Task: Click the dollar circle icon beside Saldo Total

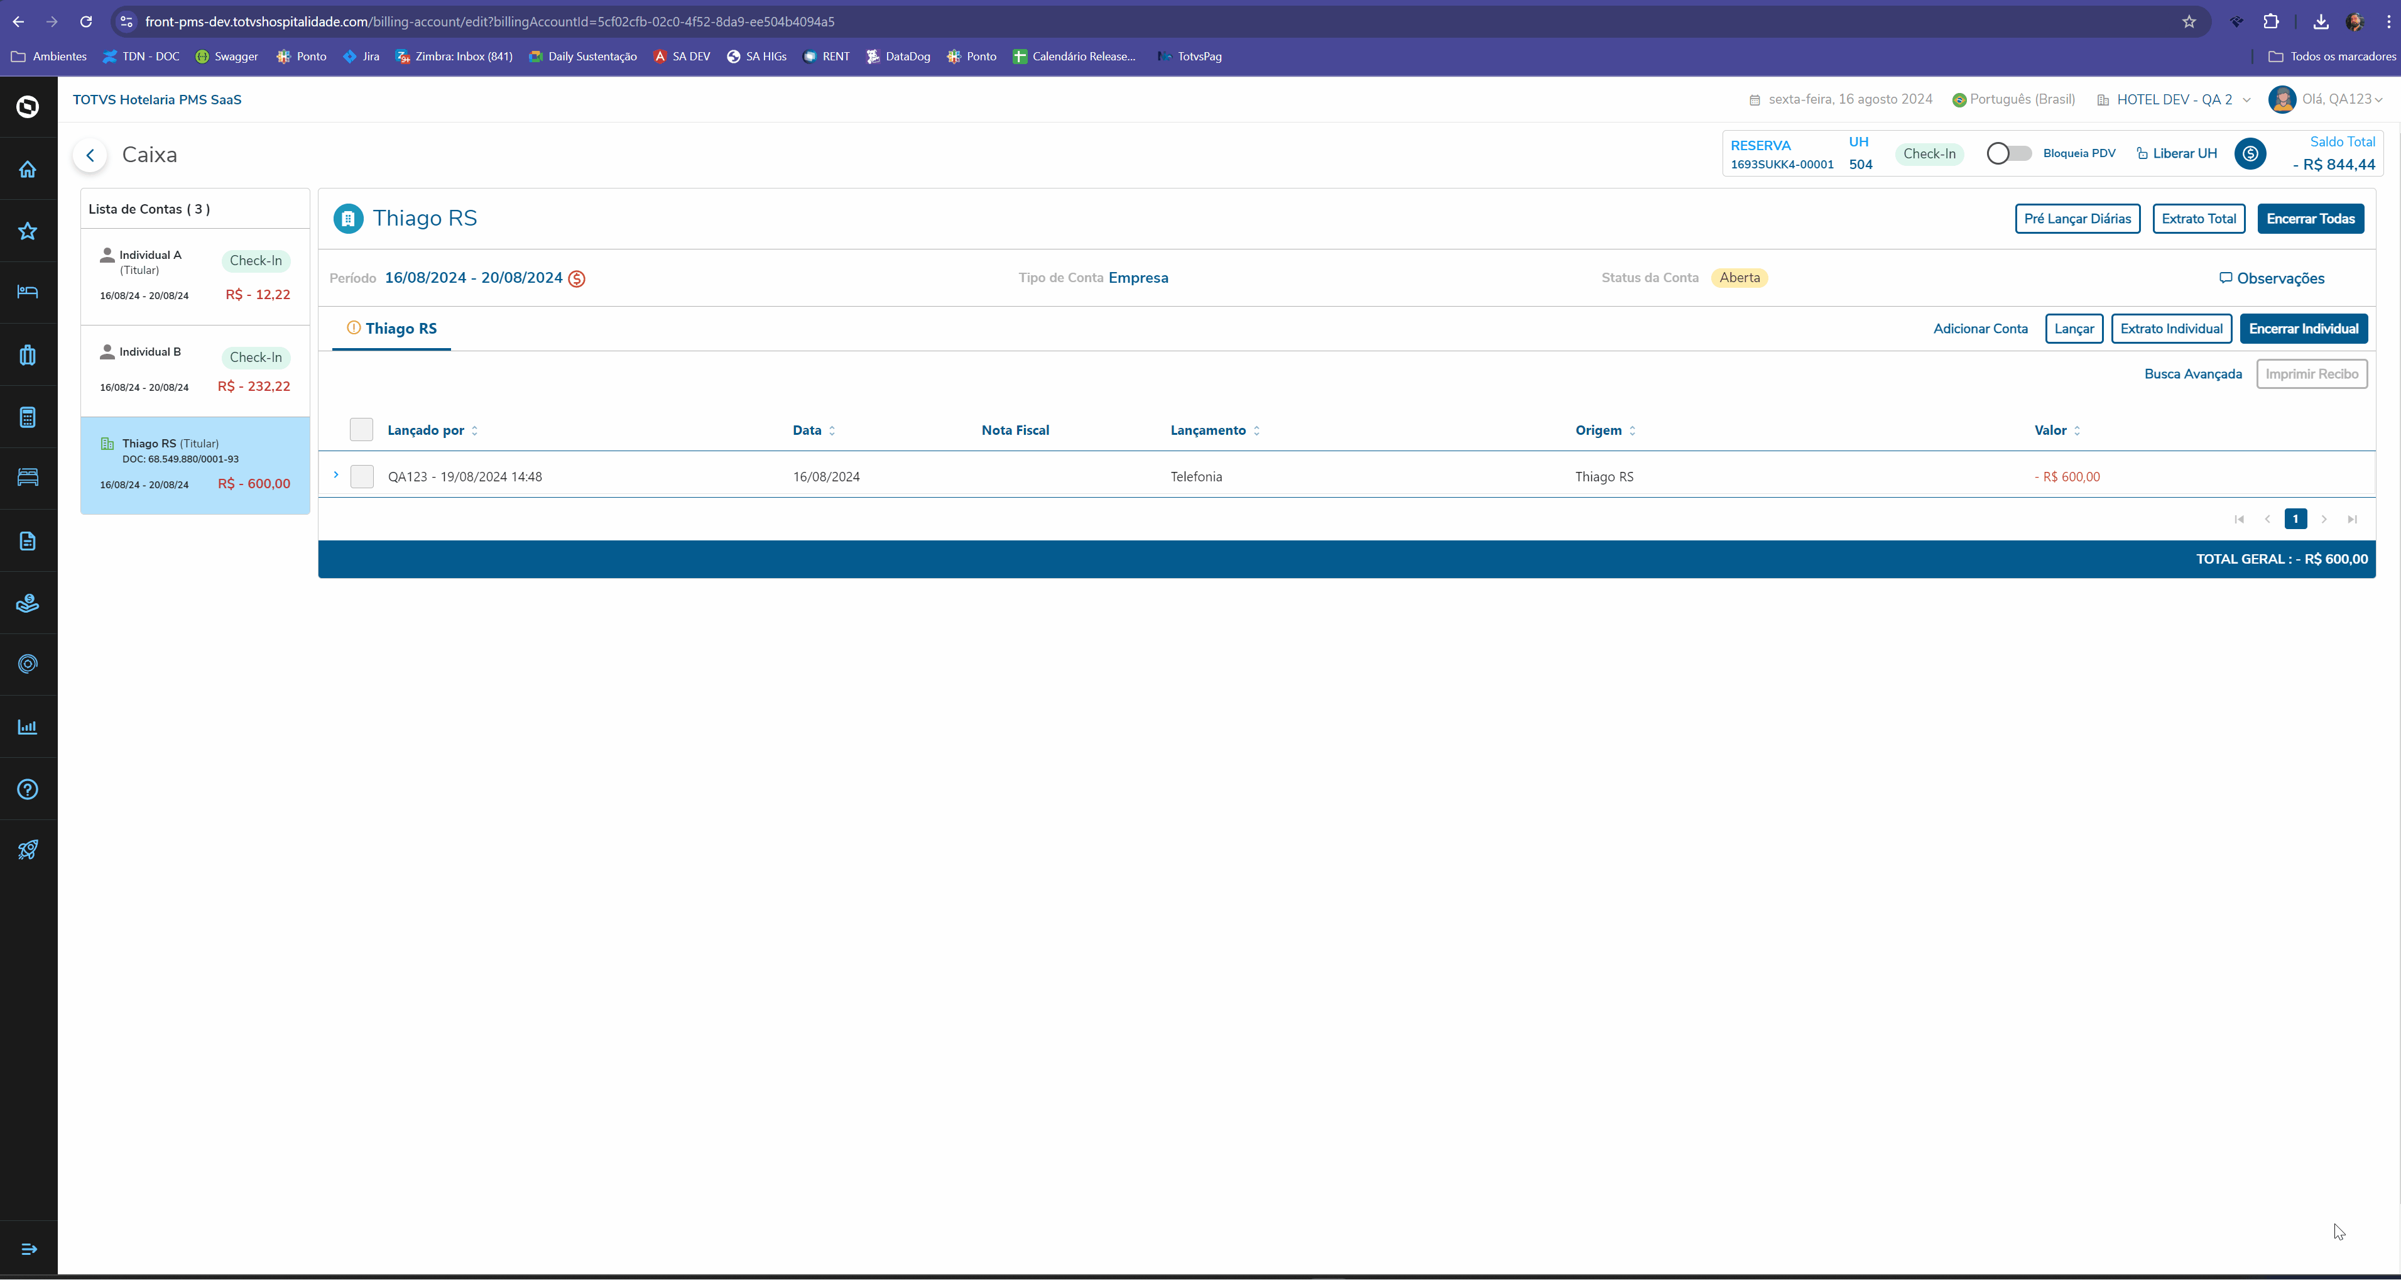Action: pyautogui.click(x=2250, y=154)
